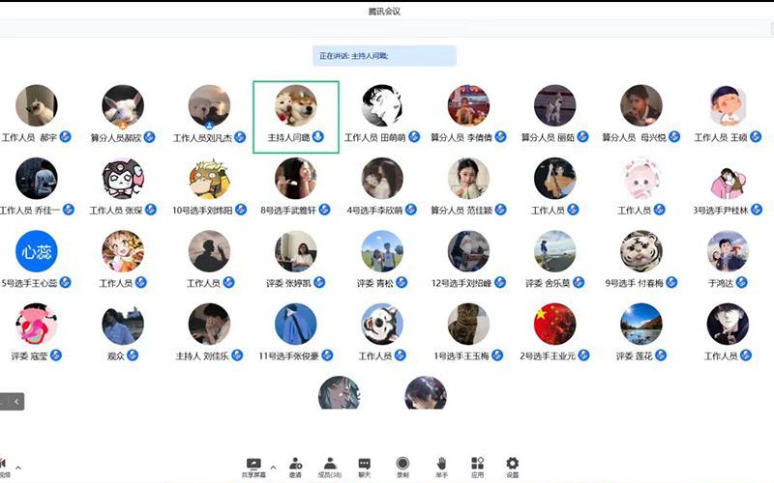This screenshot has height=483, width=774.
Task: Open settings (设置) gear icon
Action: (513, 468)
